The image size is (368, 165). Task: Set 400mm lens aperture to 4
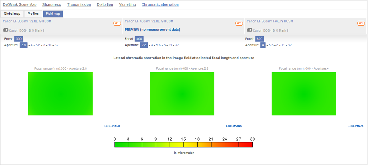point(152,45)
